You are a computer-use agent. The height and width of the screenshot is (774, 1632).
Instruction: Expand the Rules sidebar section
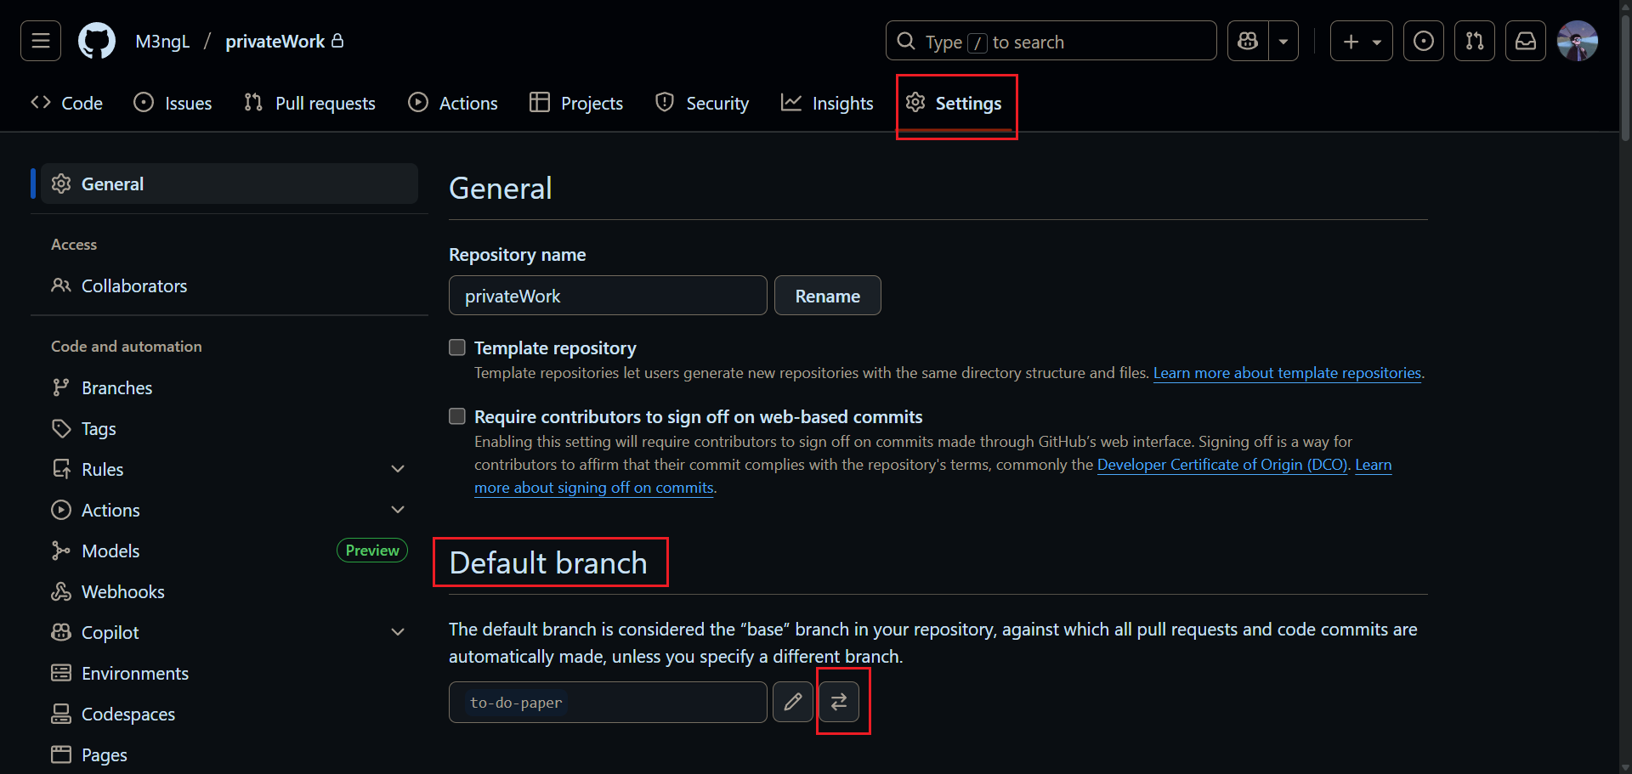pos(397,469)
